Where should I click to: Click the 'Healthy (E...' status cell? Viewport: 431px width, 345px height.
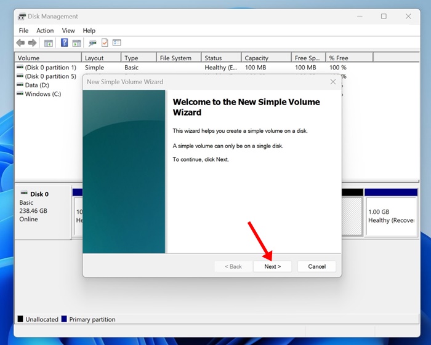220,68
